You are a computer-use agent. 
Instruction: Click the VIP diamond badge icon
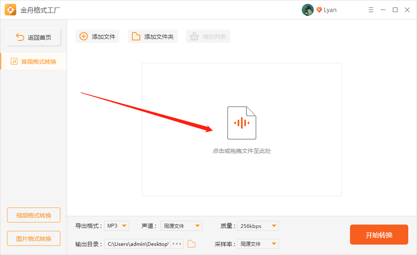pos(319,10)
